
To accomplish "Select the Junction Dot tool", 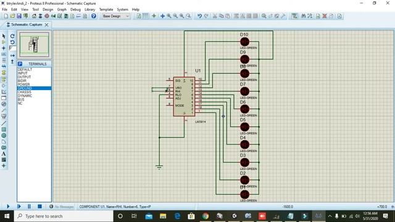I will pyautogui.click(x=4, y=48).
